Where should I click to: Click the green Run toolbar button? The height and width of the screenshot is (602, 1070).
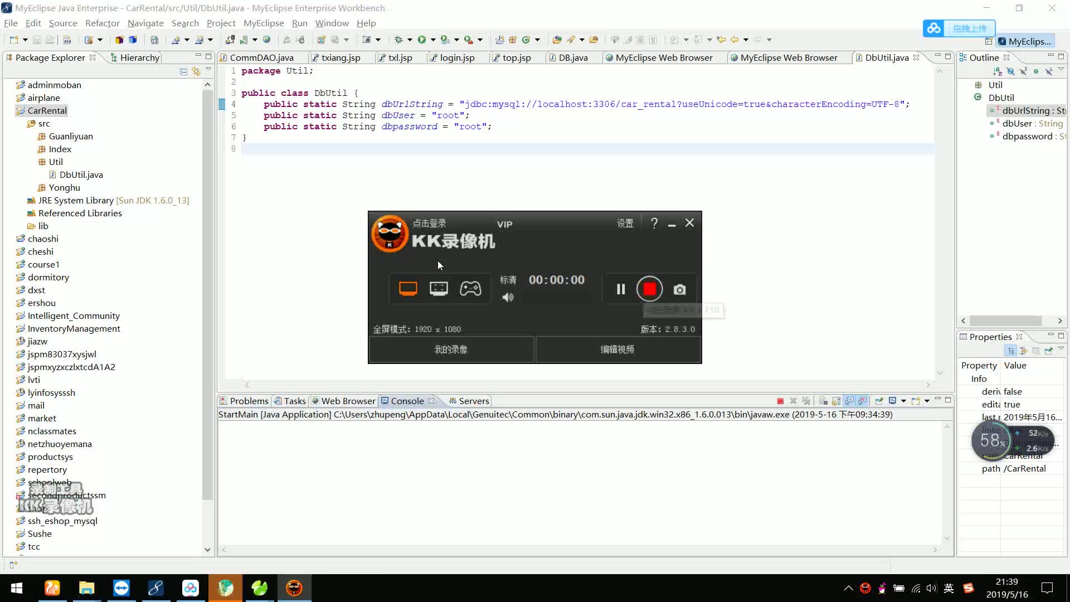tap(422, 40)
